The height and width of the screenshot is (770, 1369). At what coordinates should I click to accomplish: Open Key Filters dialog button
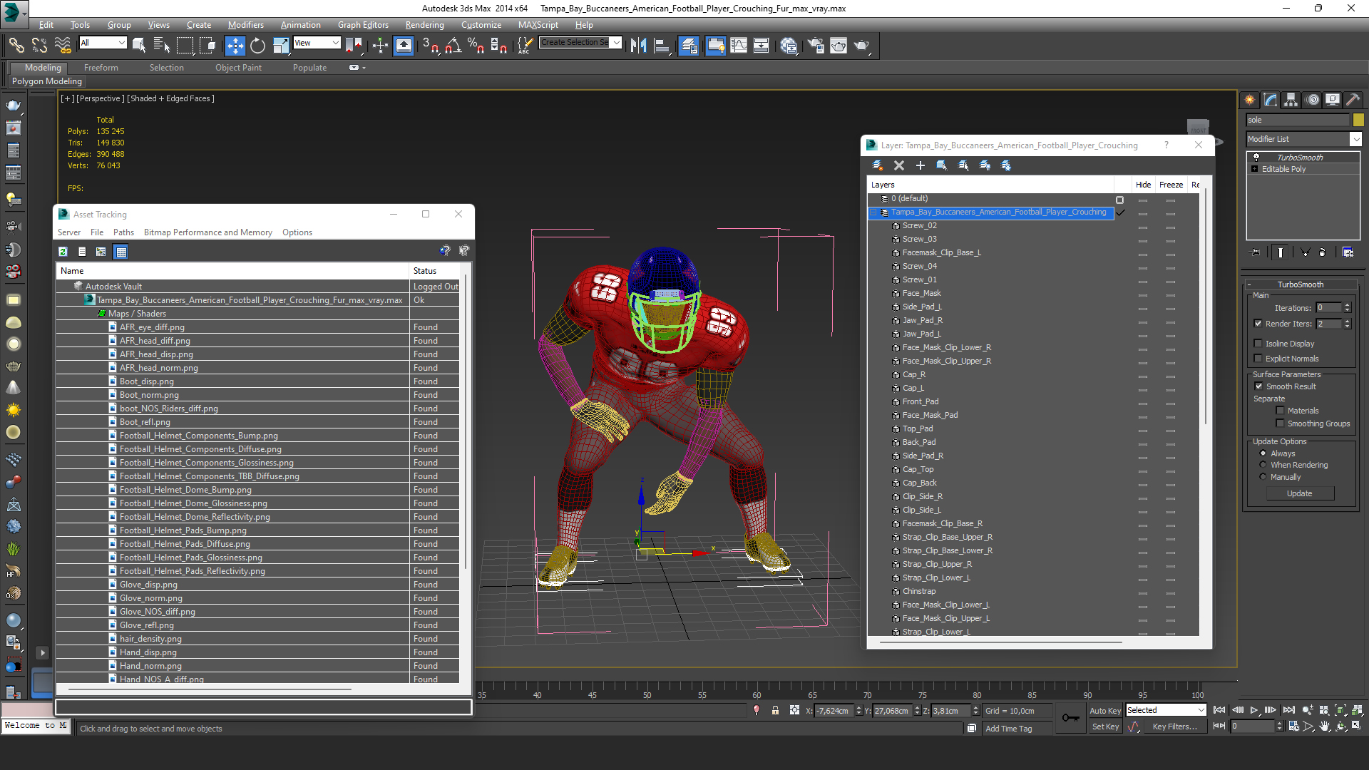1174,727
